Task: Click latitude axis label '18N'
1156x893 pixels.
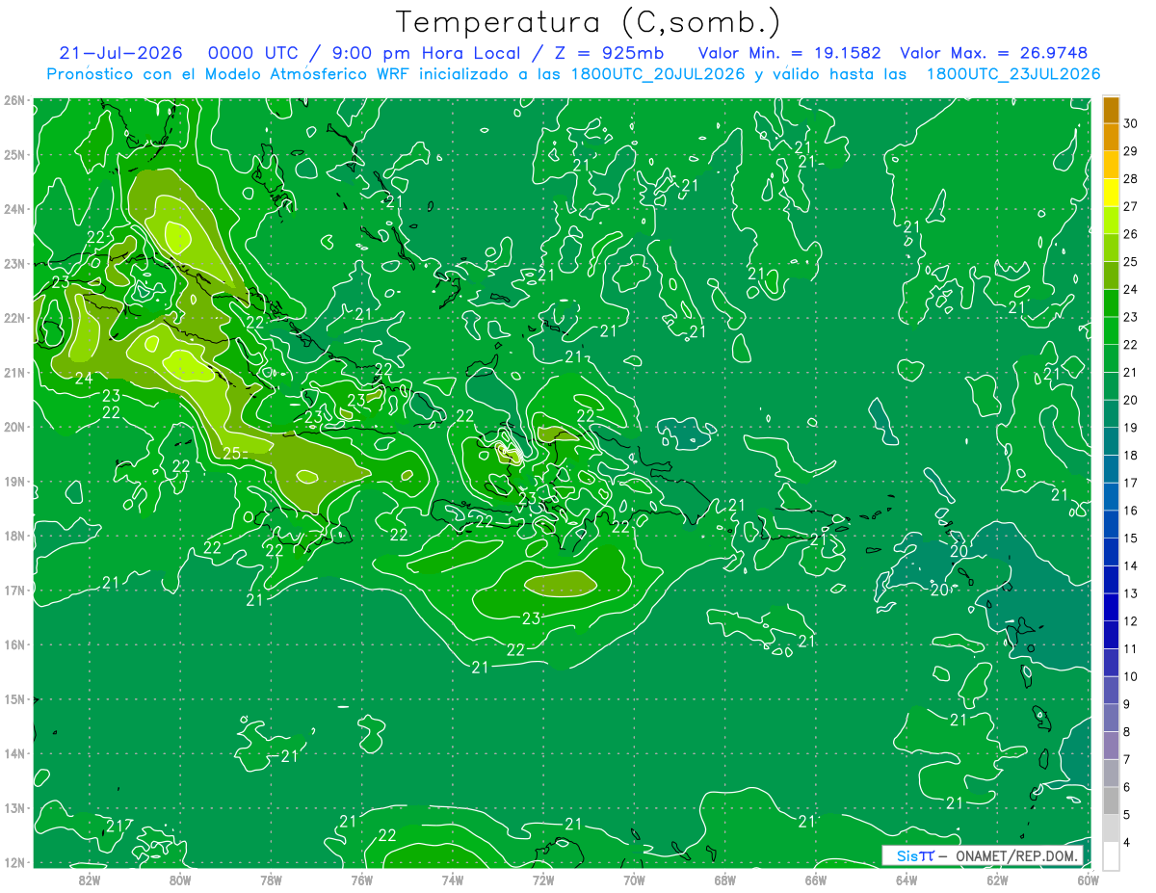Action: (x=13, y=536)
